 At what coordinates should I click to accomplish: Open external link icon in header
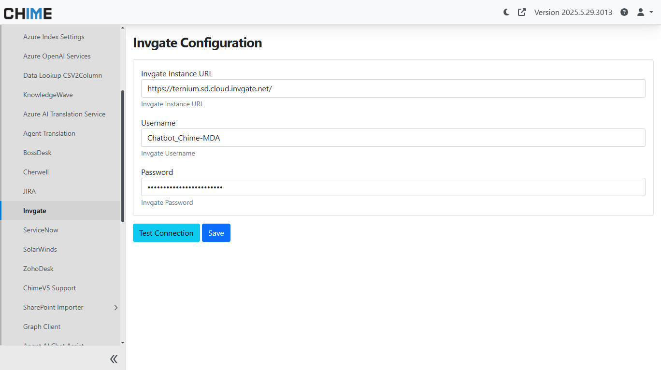[522, 12]
